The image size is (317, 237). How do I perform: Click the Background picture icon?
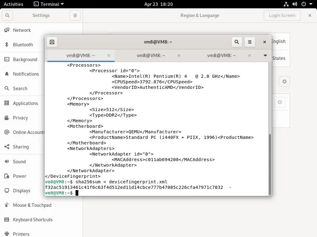(x=7, y=59)
